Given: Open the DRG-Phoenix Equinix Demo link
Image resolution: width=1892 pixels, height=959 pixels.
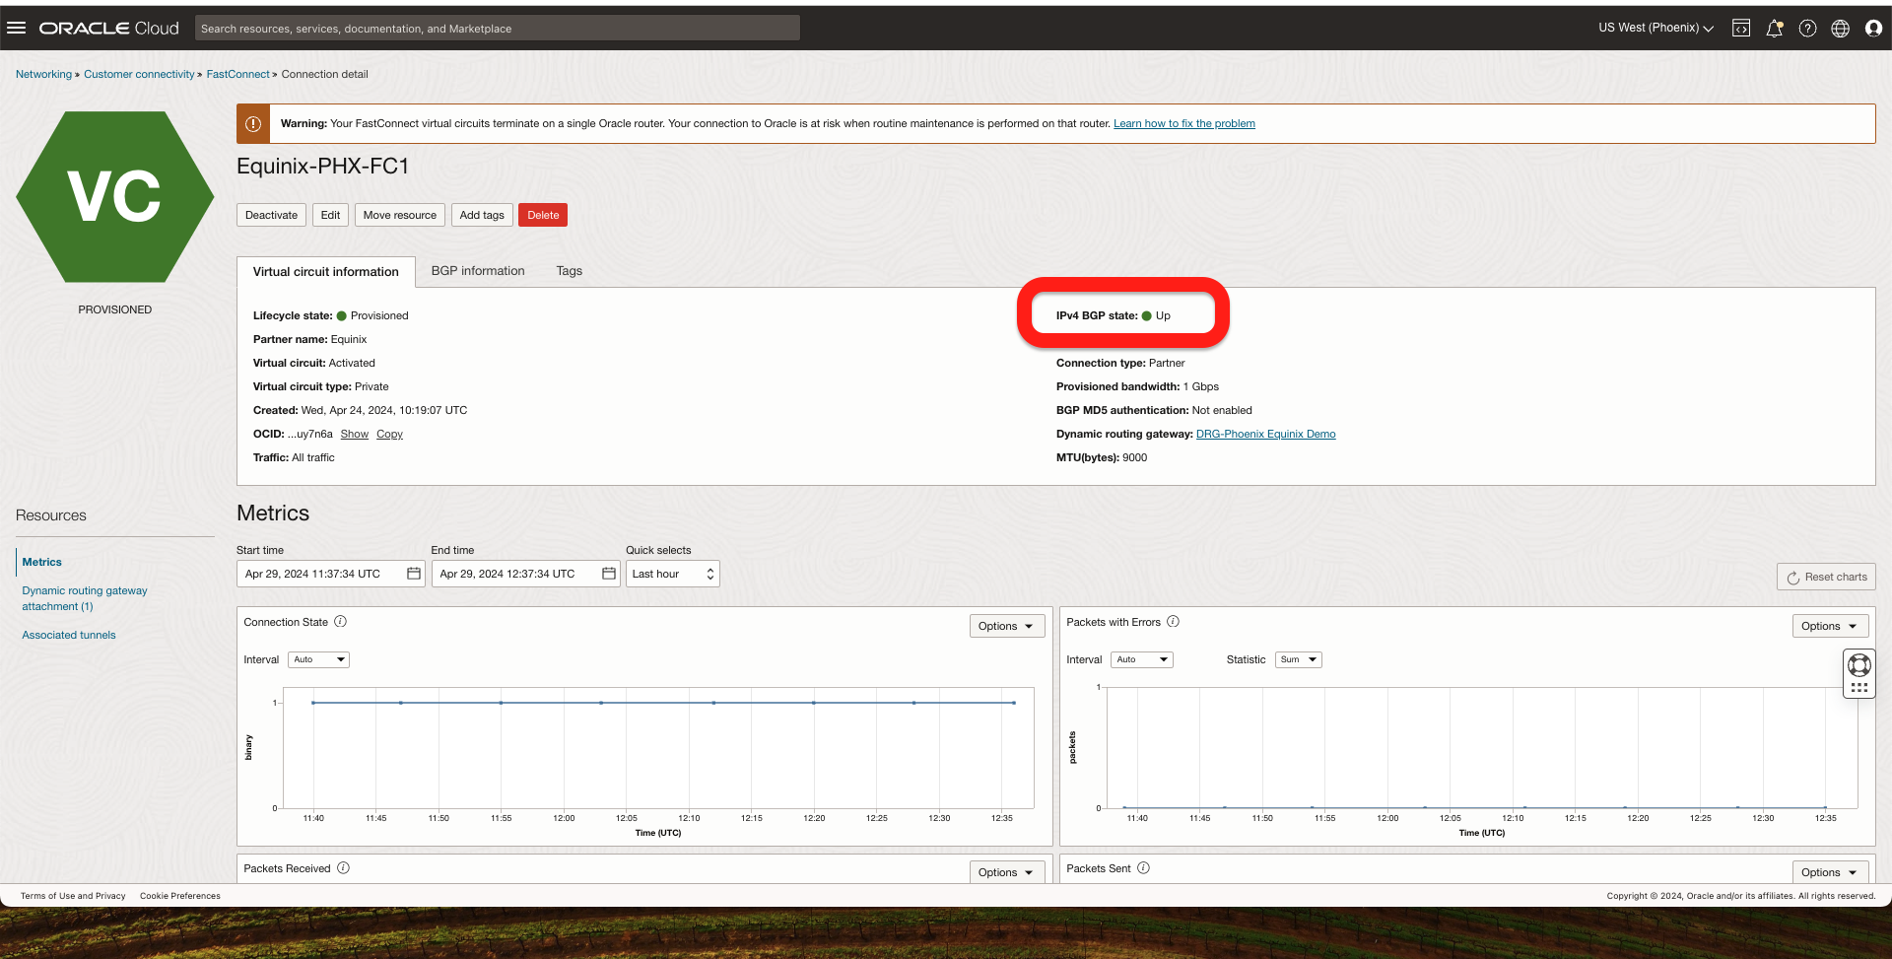Looking at the screenshot, I should (1265, 434).
